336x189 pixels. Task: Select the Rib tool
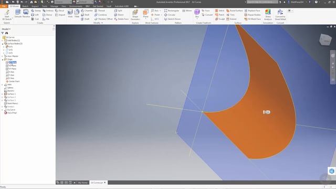tap(46, 19)
